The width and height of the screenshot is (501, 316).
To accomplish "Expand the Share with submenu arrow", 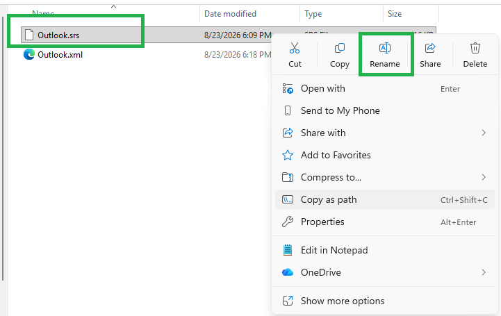I will [484, 133].
